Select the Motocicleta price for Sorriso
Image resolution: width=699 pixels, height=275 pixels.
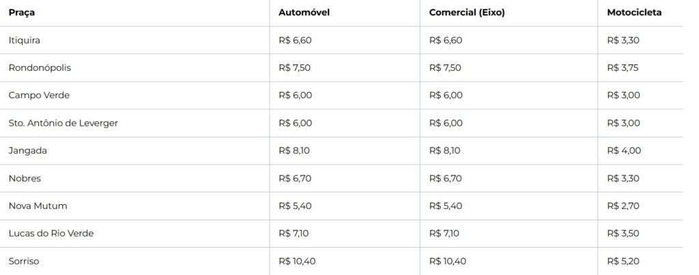[x=623, y=261]
